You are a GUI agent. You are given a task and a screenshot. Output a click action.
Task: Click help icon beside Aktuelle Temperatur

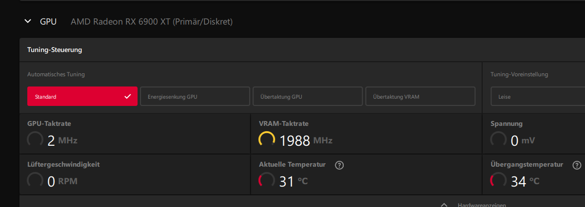coord(340,165)
